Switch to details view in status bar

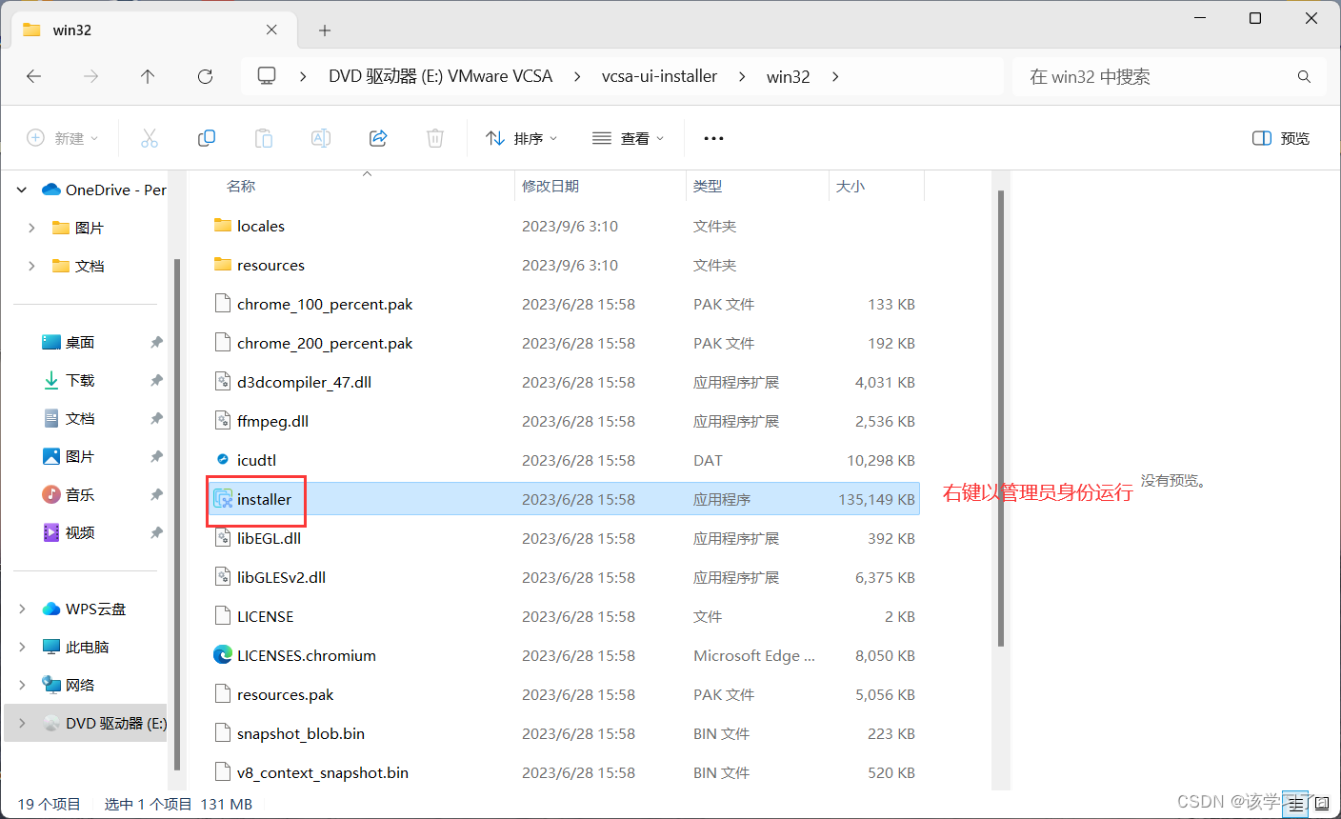point(1293,804)
